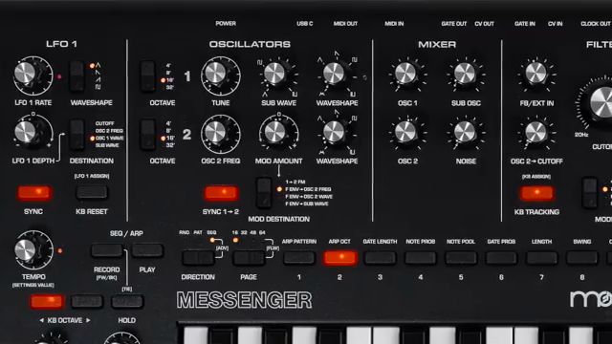The width and height of the screenshot is (612, 344).
Task: Click step button 1 ARP PATTERN
Action: (299, 258)
